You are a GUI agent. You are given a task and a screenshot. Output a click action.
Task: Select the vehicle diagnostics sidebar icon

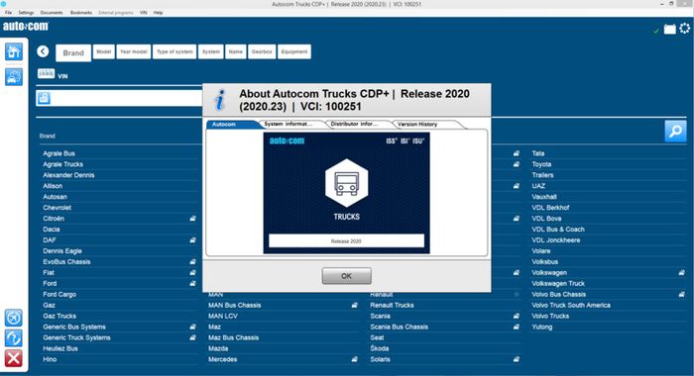pyautogui.click(x=14, y=77)
